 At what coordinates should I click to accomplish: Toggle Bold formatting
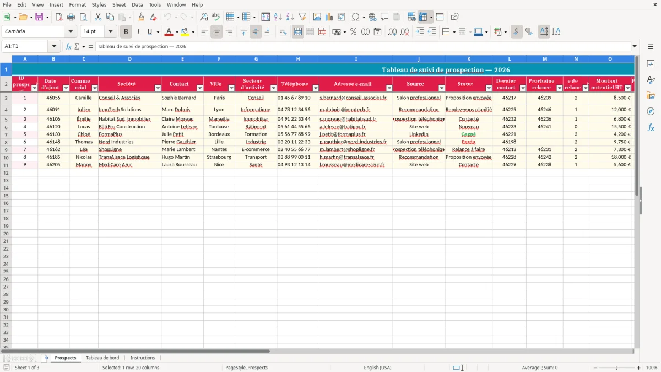point(126,32)
